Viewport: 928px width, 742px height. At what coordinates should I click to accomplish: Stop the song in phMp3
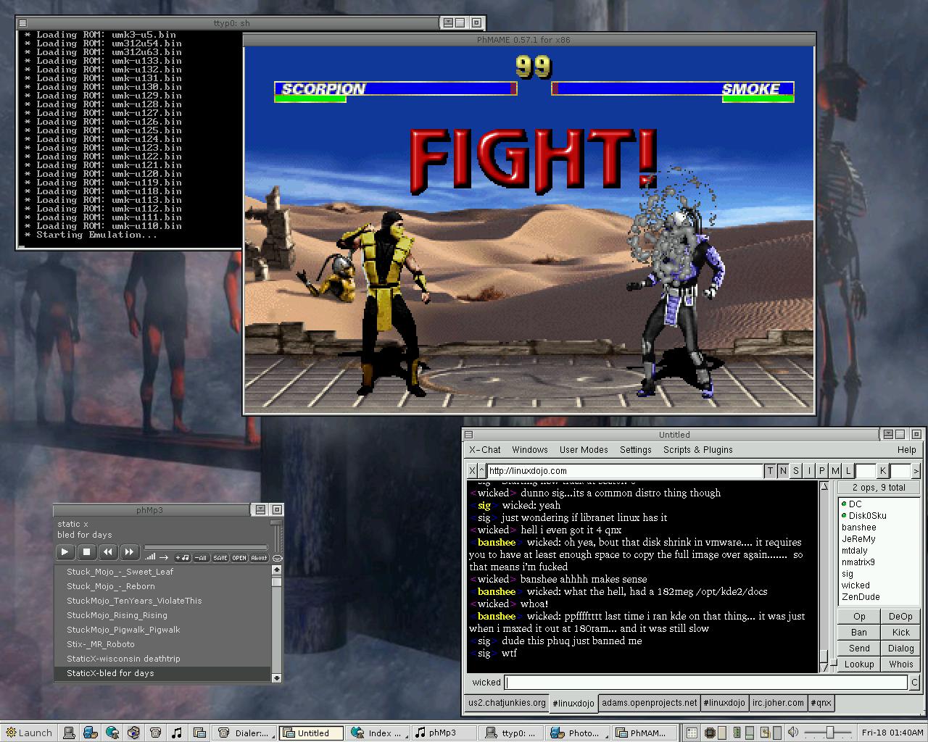pyautogui.click(x=86, y=552)
